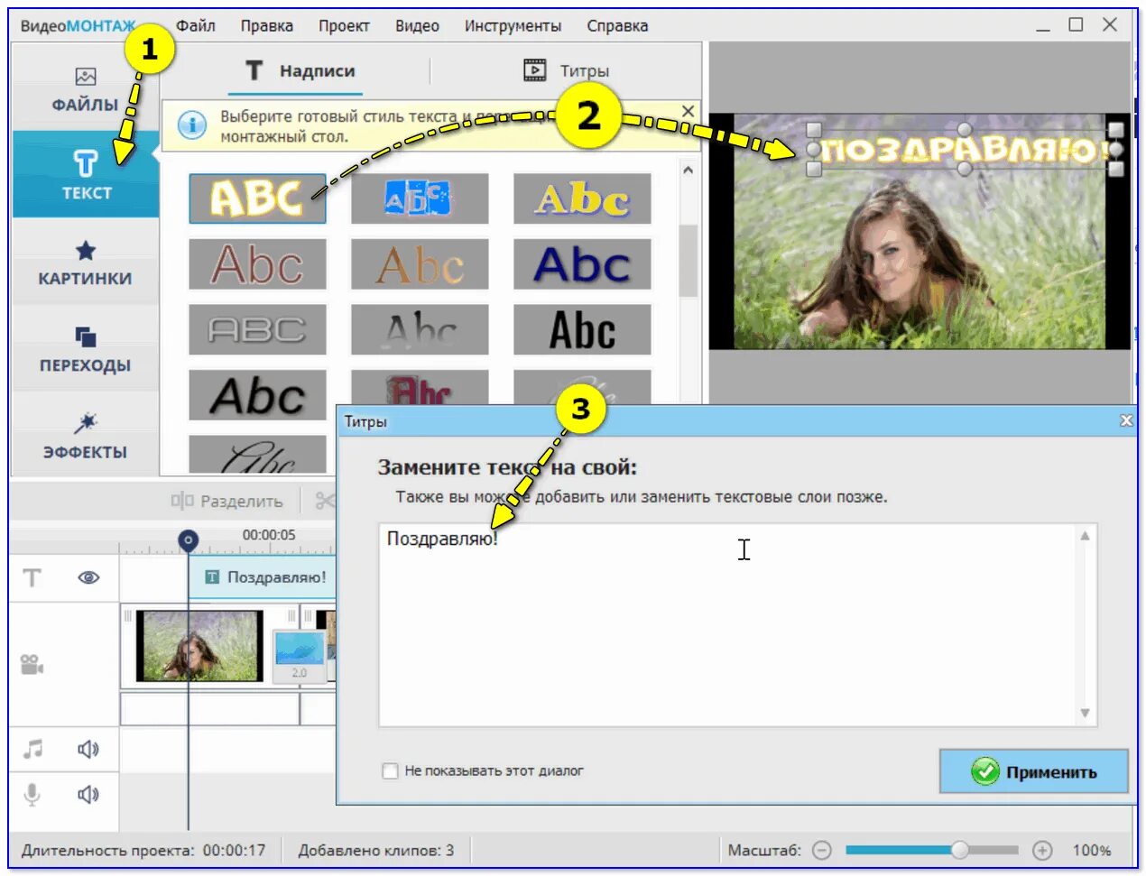Open the Файл menu
This screenshot has height=876, width=1146.
(196, 25)
